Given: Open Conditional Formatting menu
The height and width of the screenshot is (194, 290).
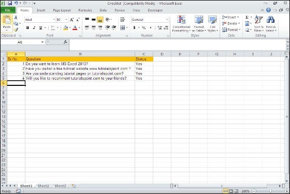Looking at the screenshot, I should tap(181, 24).
